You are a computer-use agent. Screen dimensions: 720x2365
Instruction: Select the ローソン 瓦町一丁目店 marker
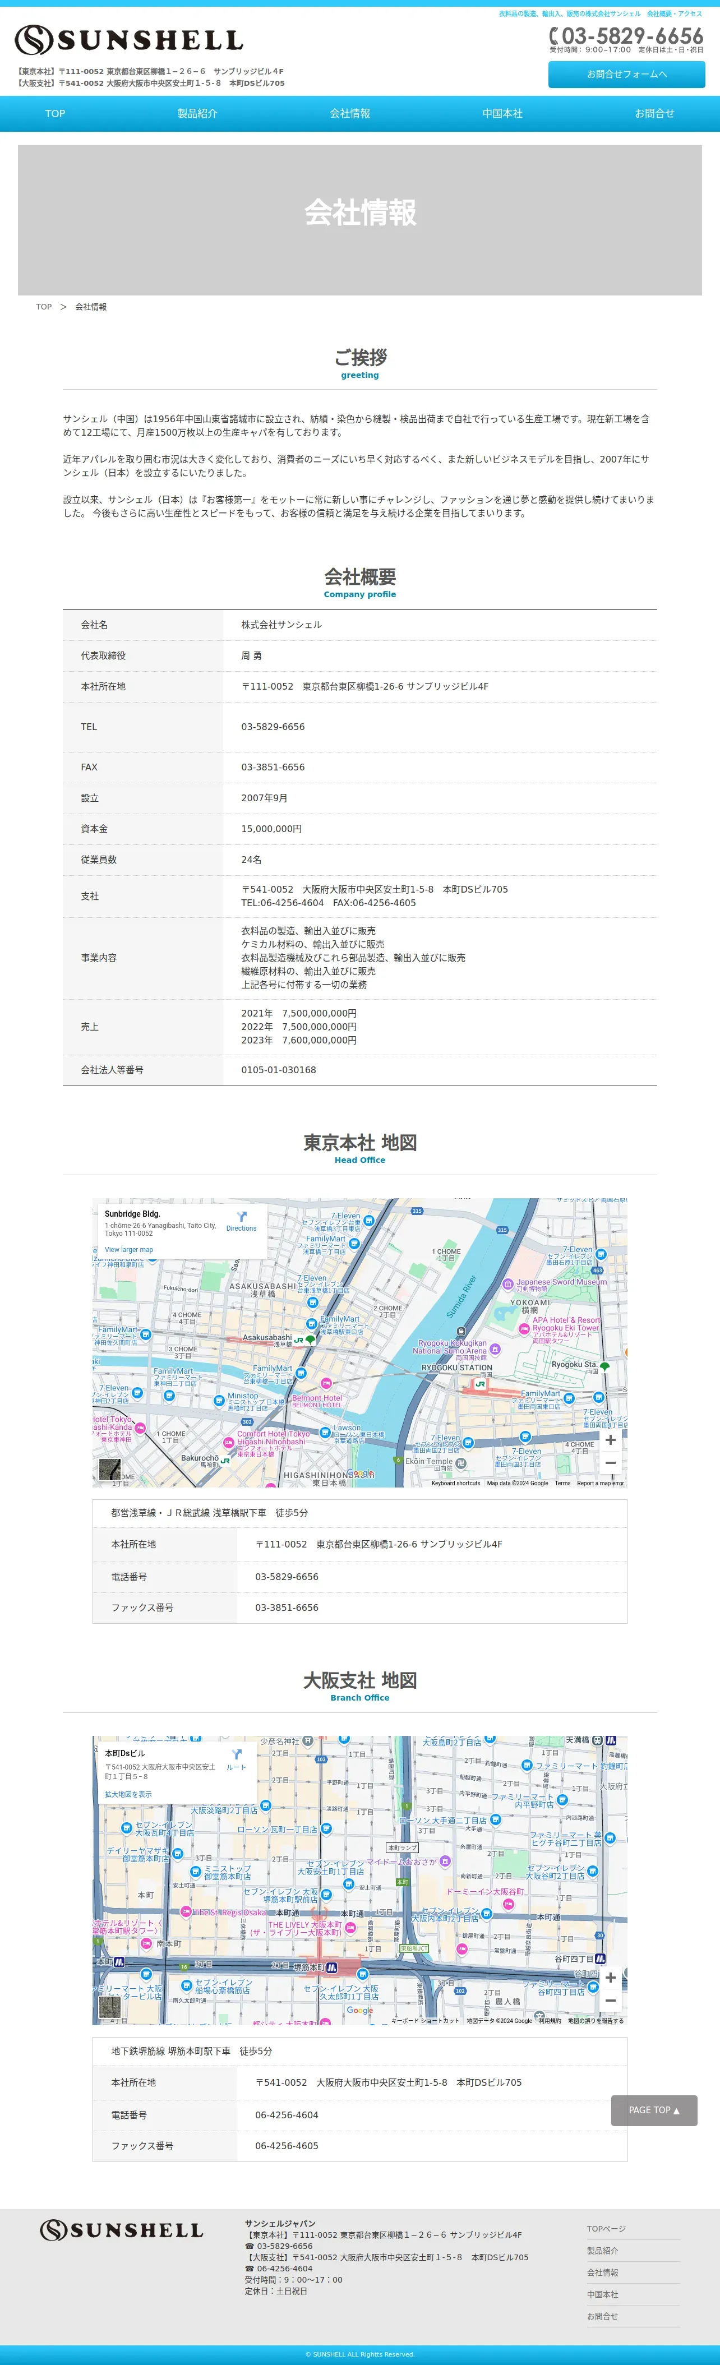325,1829
